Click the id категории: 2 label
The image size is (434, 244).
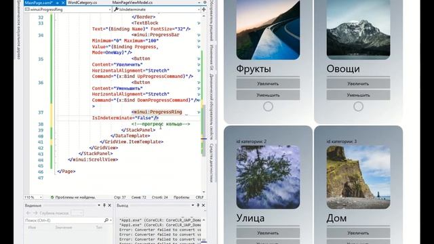coord(252,142)
